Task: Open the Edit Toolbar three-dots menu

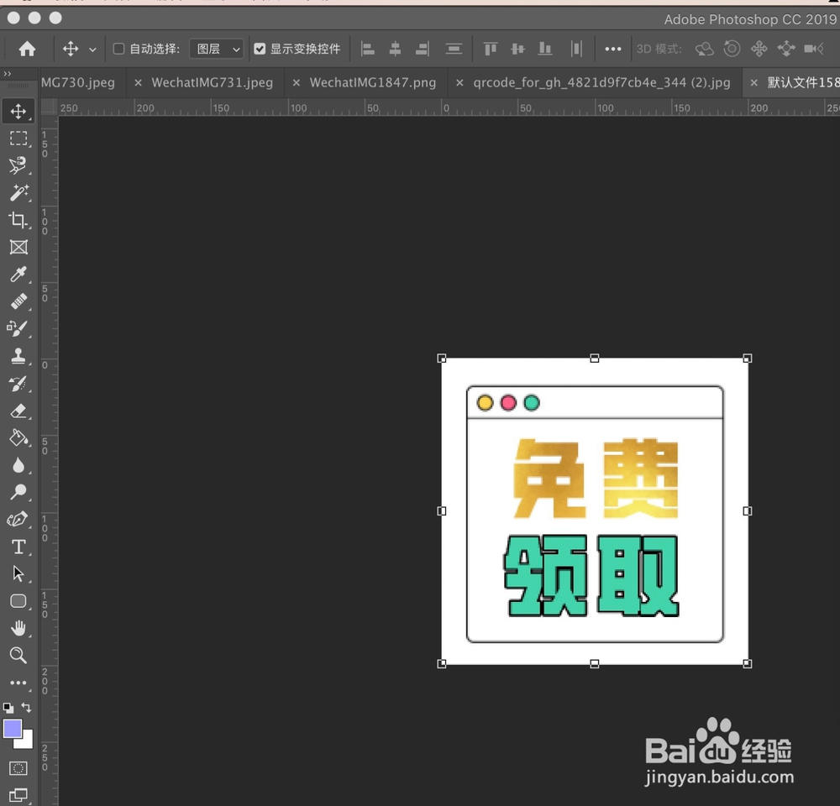Action: click(x=18, y=683)
